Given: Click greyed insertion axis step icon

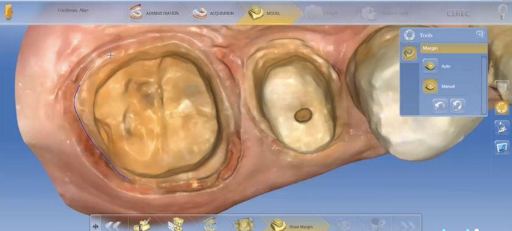Looking at the screenshot, I should (344, 225).
